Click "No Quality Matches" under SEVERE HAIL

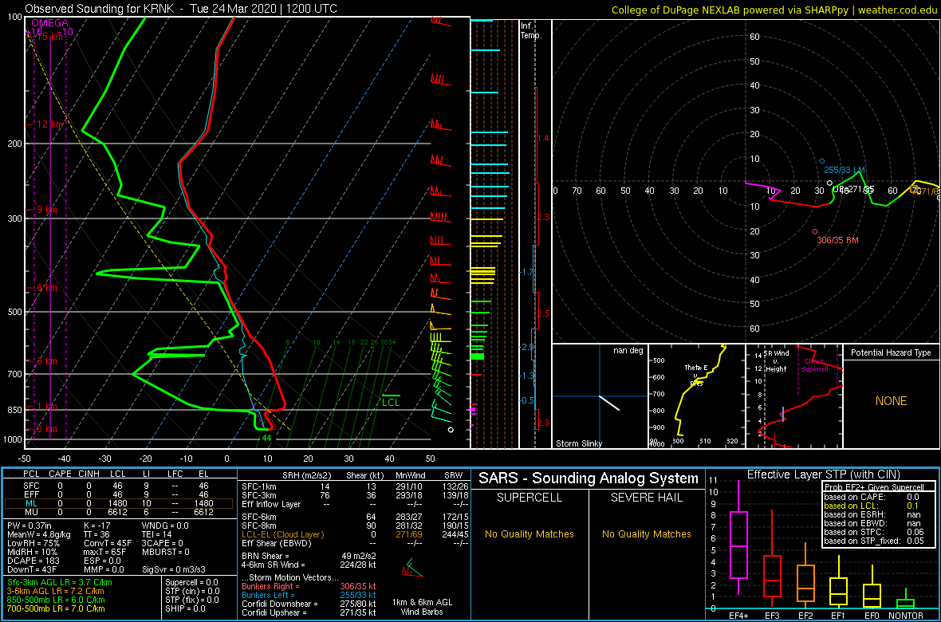pyautogui.click(x=646, y=533)
